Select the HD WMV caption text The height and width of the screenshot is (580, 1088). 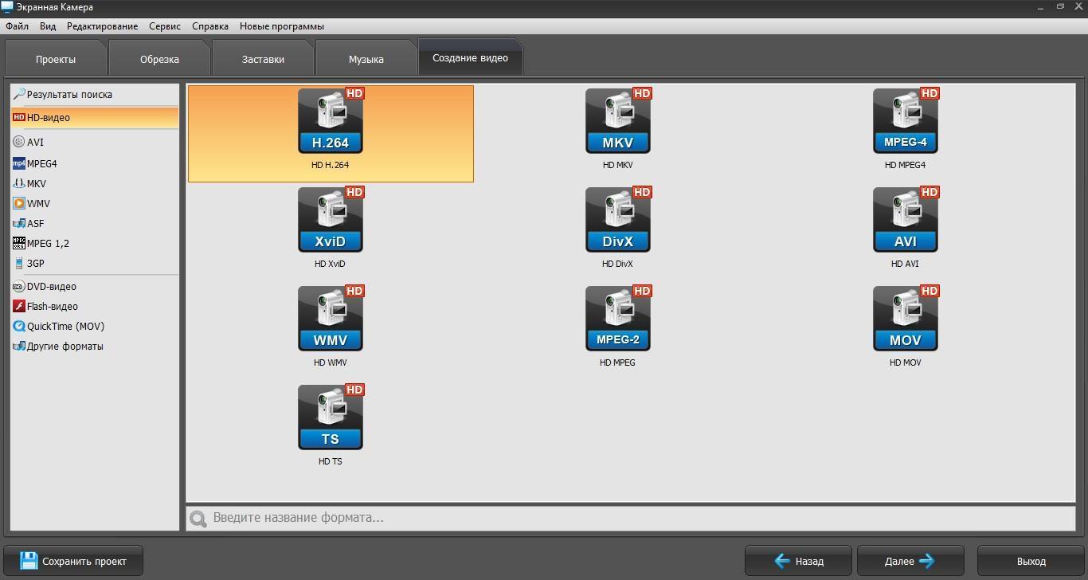click(331, 362)
